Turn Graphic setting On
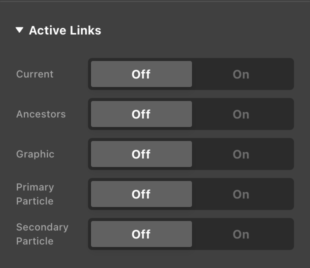 pyautogui.click(x=241, y=154)
